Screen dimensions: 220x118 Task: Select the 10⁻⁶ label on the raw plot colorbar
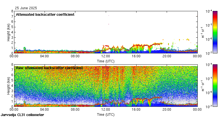click(209, 93)
